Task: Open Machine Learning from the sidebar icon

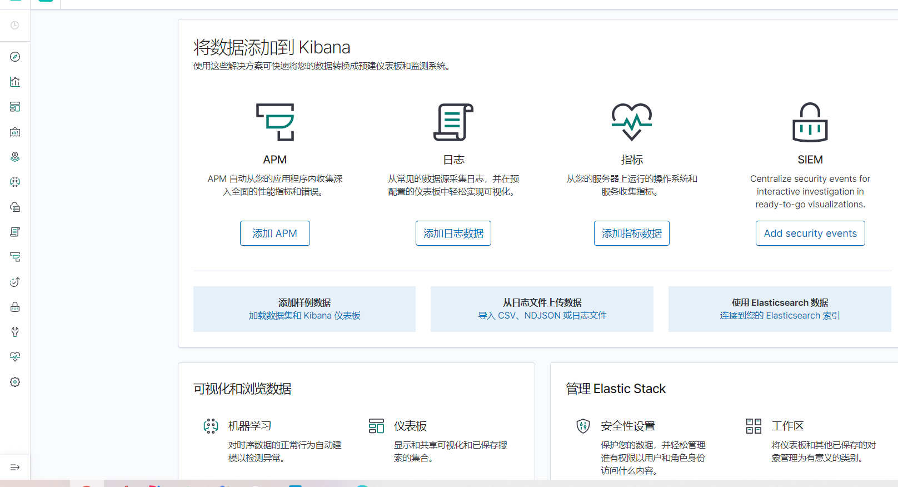Action: pyautogui.click(x=15, y=182)
